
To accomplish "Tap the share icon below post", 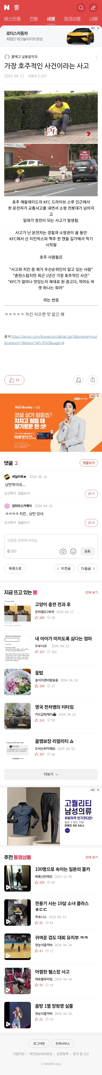I will pyautogui.click(x=93, y=380).
